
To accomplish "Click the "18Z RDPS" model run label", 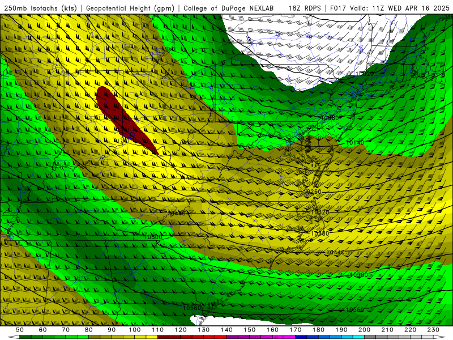I will (305, 8).
